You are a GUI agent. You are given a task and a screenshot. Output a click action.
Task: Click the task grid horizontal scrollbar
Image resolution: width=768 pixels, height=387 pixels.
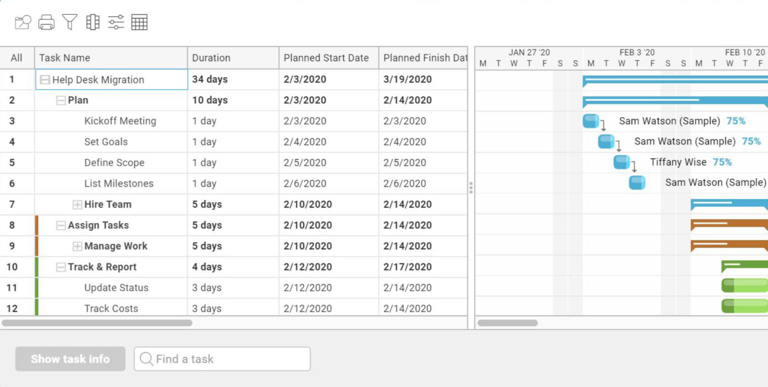coord(97,323)
